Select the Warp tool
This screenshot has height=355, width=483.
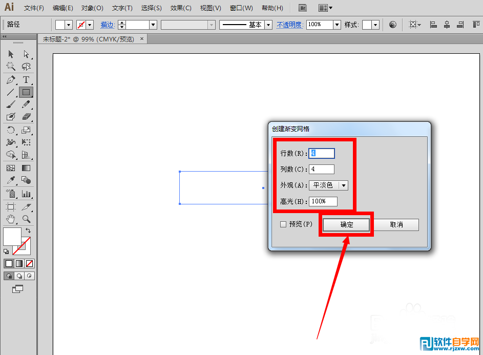click(11, 142)
